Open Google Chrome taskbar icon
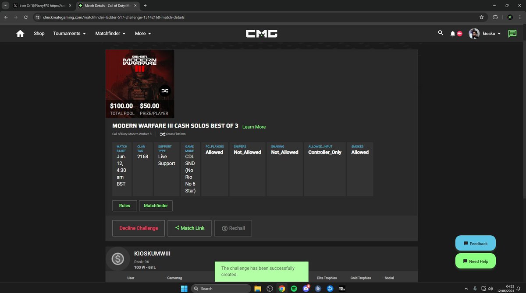Screen dimensions: 526x293 (x=282, y=288)
